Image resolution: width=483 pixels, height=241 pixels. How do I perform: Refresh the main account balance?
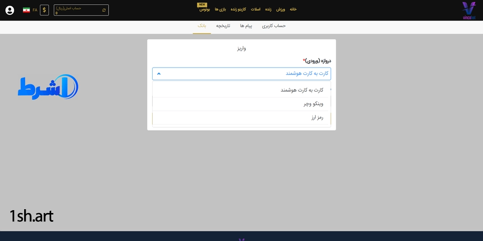coord(104,10)
